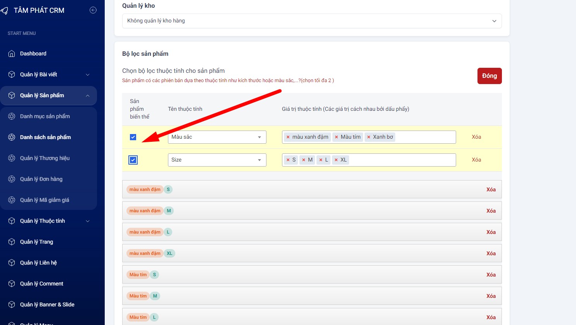576x325 pixels.
Task: Click inside the Size values input field
Action: [401, 160]
